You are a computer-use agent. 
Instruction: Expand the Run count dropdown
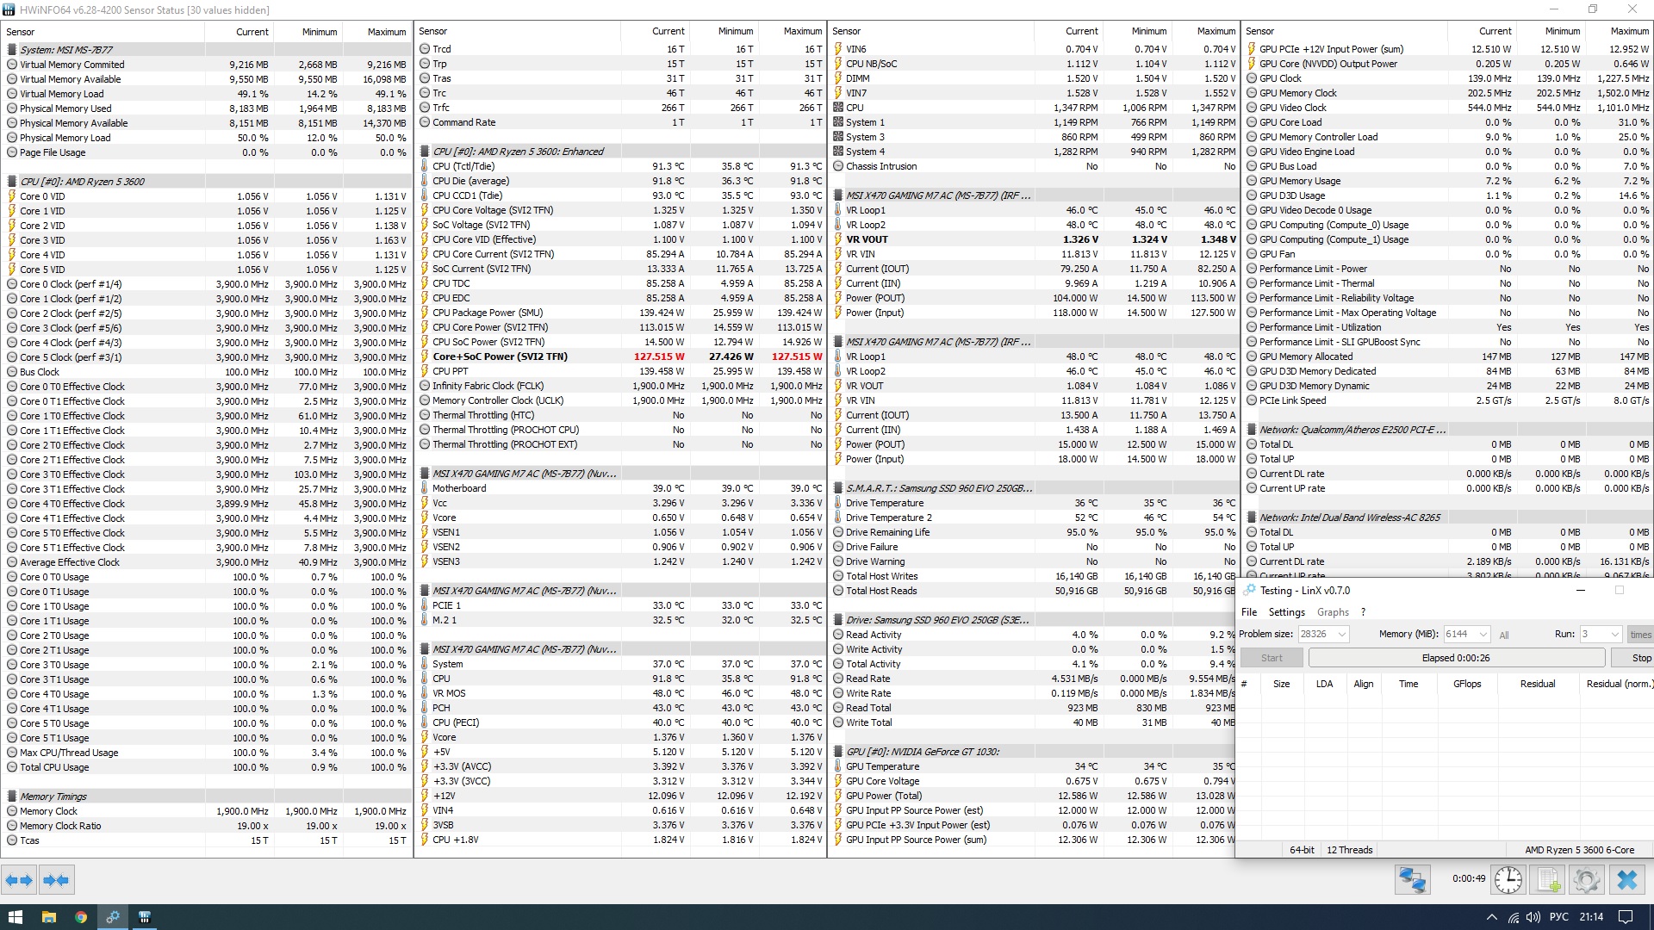pos(1614,635)
